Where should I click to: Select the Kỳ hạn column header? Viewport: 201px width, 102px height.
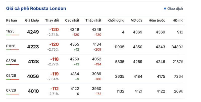11,20
